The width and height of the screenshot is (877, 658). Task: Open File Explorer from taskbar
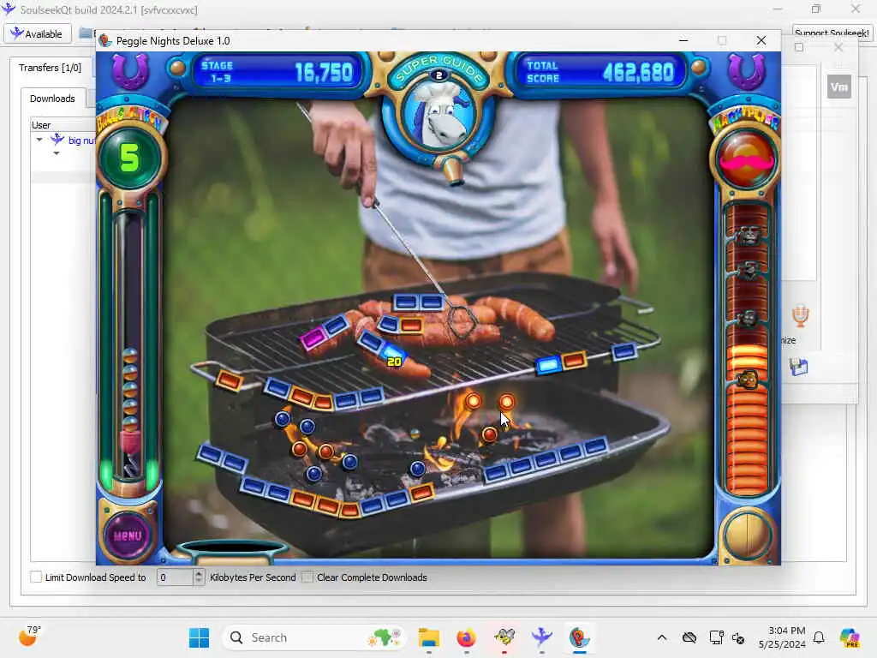point(429,637)
